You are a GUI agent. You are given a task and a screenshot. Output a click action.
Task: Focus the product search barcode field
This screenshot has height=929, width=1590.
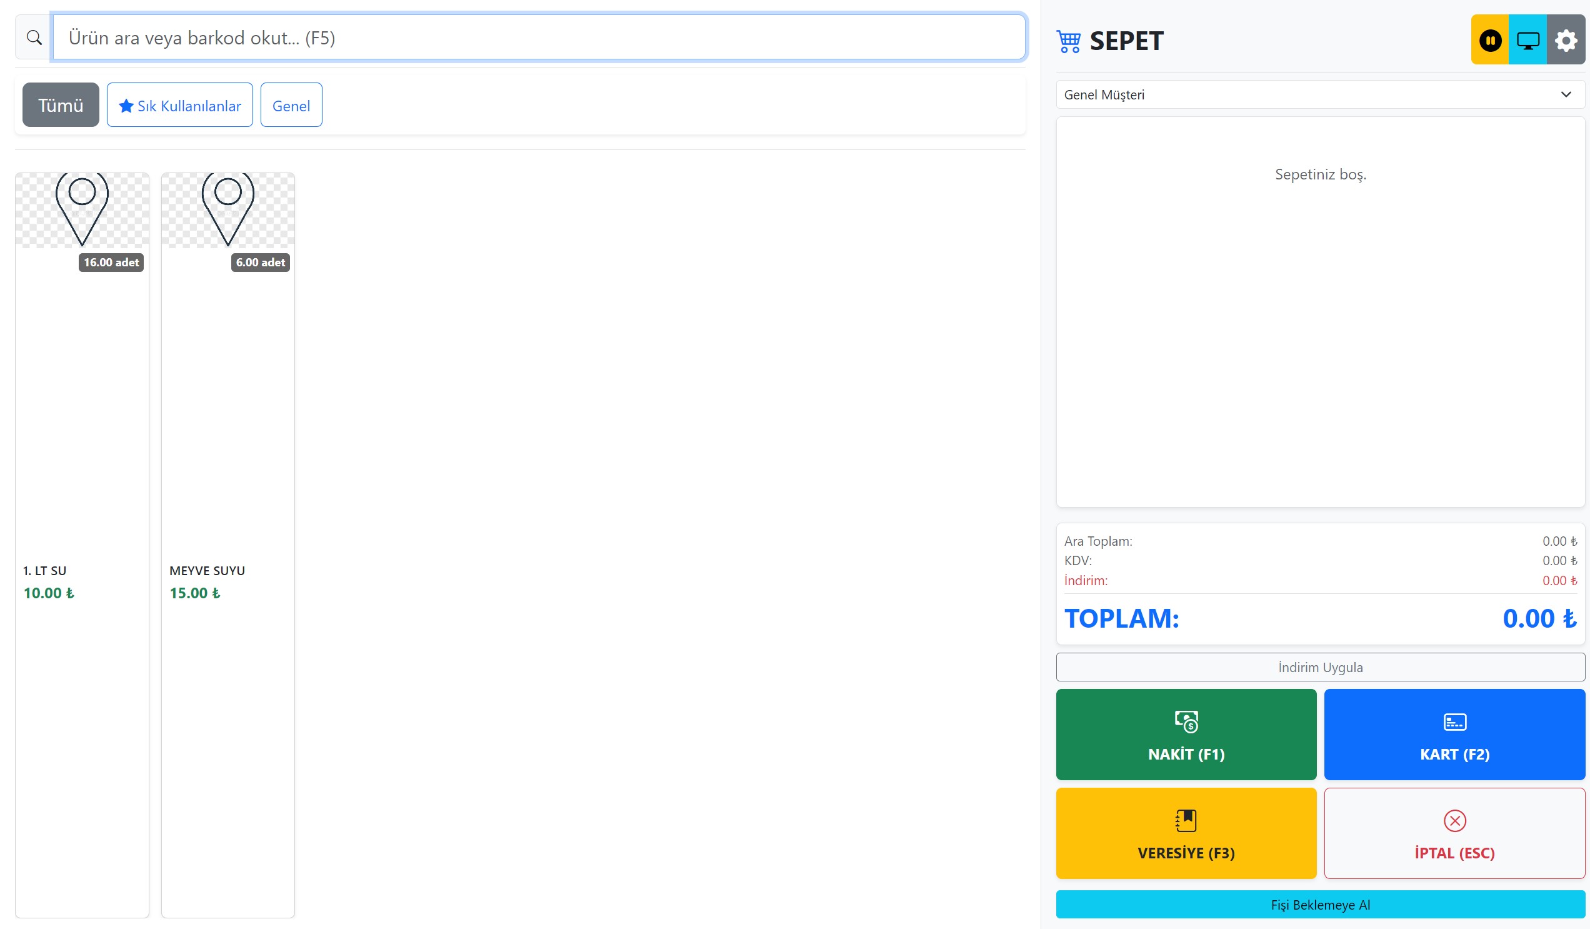(x=538, y=38)
